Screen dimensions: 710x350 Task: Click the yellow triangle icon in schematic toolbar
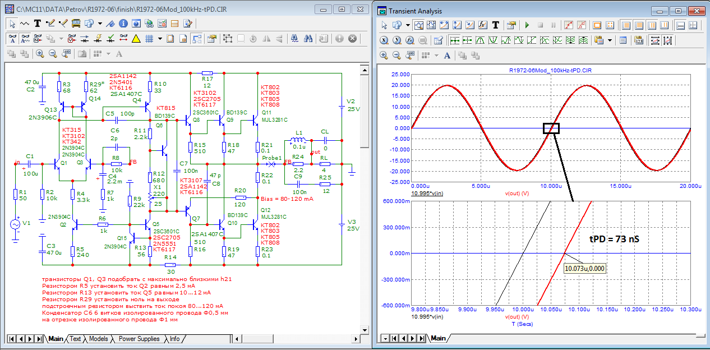click(136, 39)
